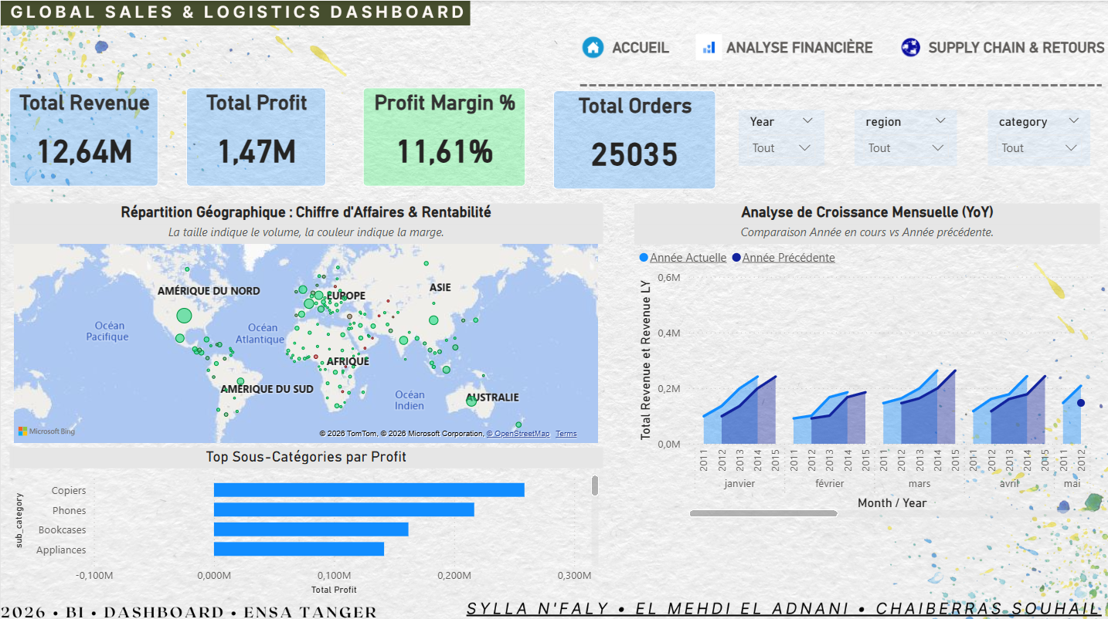Viewport: 1108px width, 619px height.
Task: Expand the category slicer header chevron
Action: tap(1073, 121)
